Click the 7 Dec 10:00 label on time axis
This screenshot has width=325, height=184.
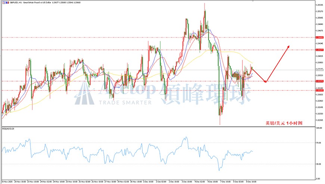tap(225, 182)
